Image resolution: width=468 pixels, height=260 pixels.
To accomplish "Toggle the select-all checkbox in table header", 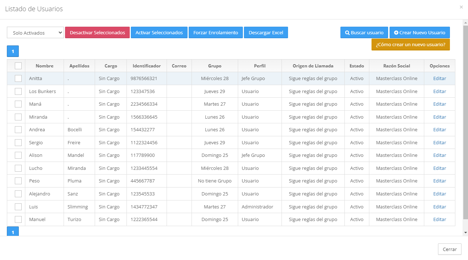I will tap(18, 66).
